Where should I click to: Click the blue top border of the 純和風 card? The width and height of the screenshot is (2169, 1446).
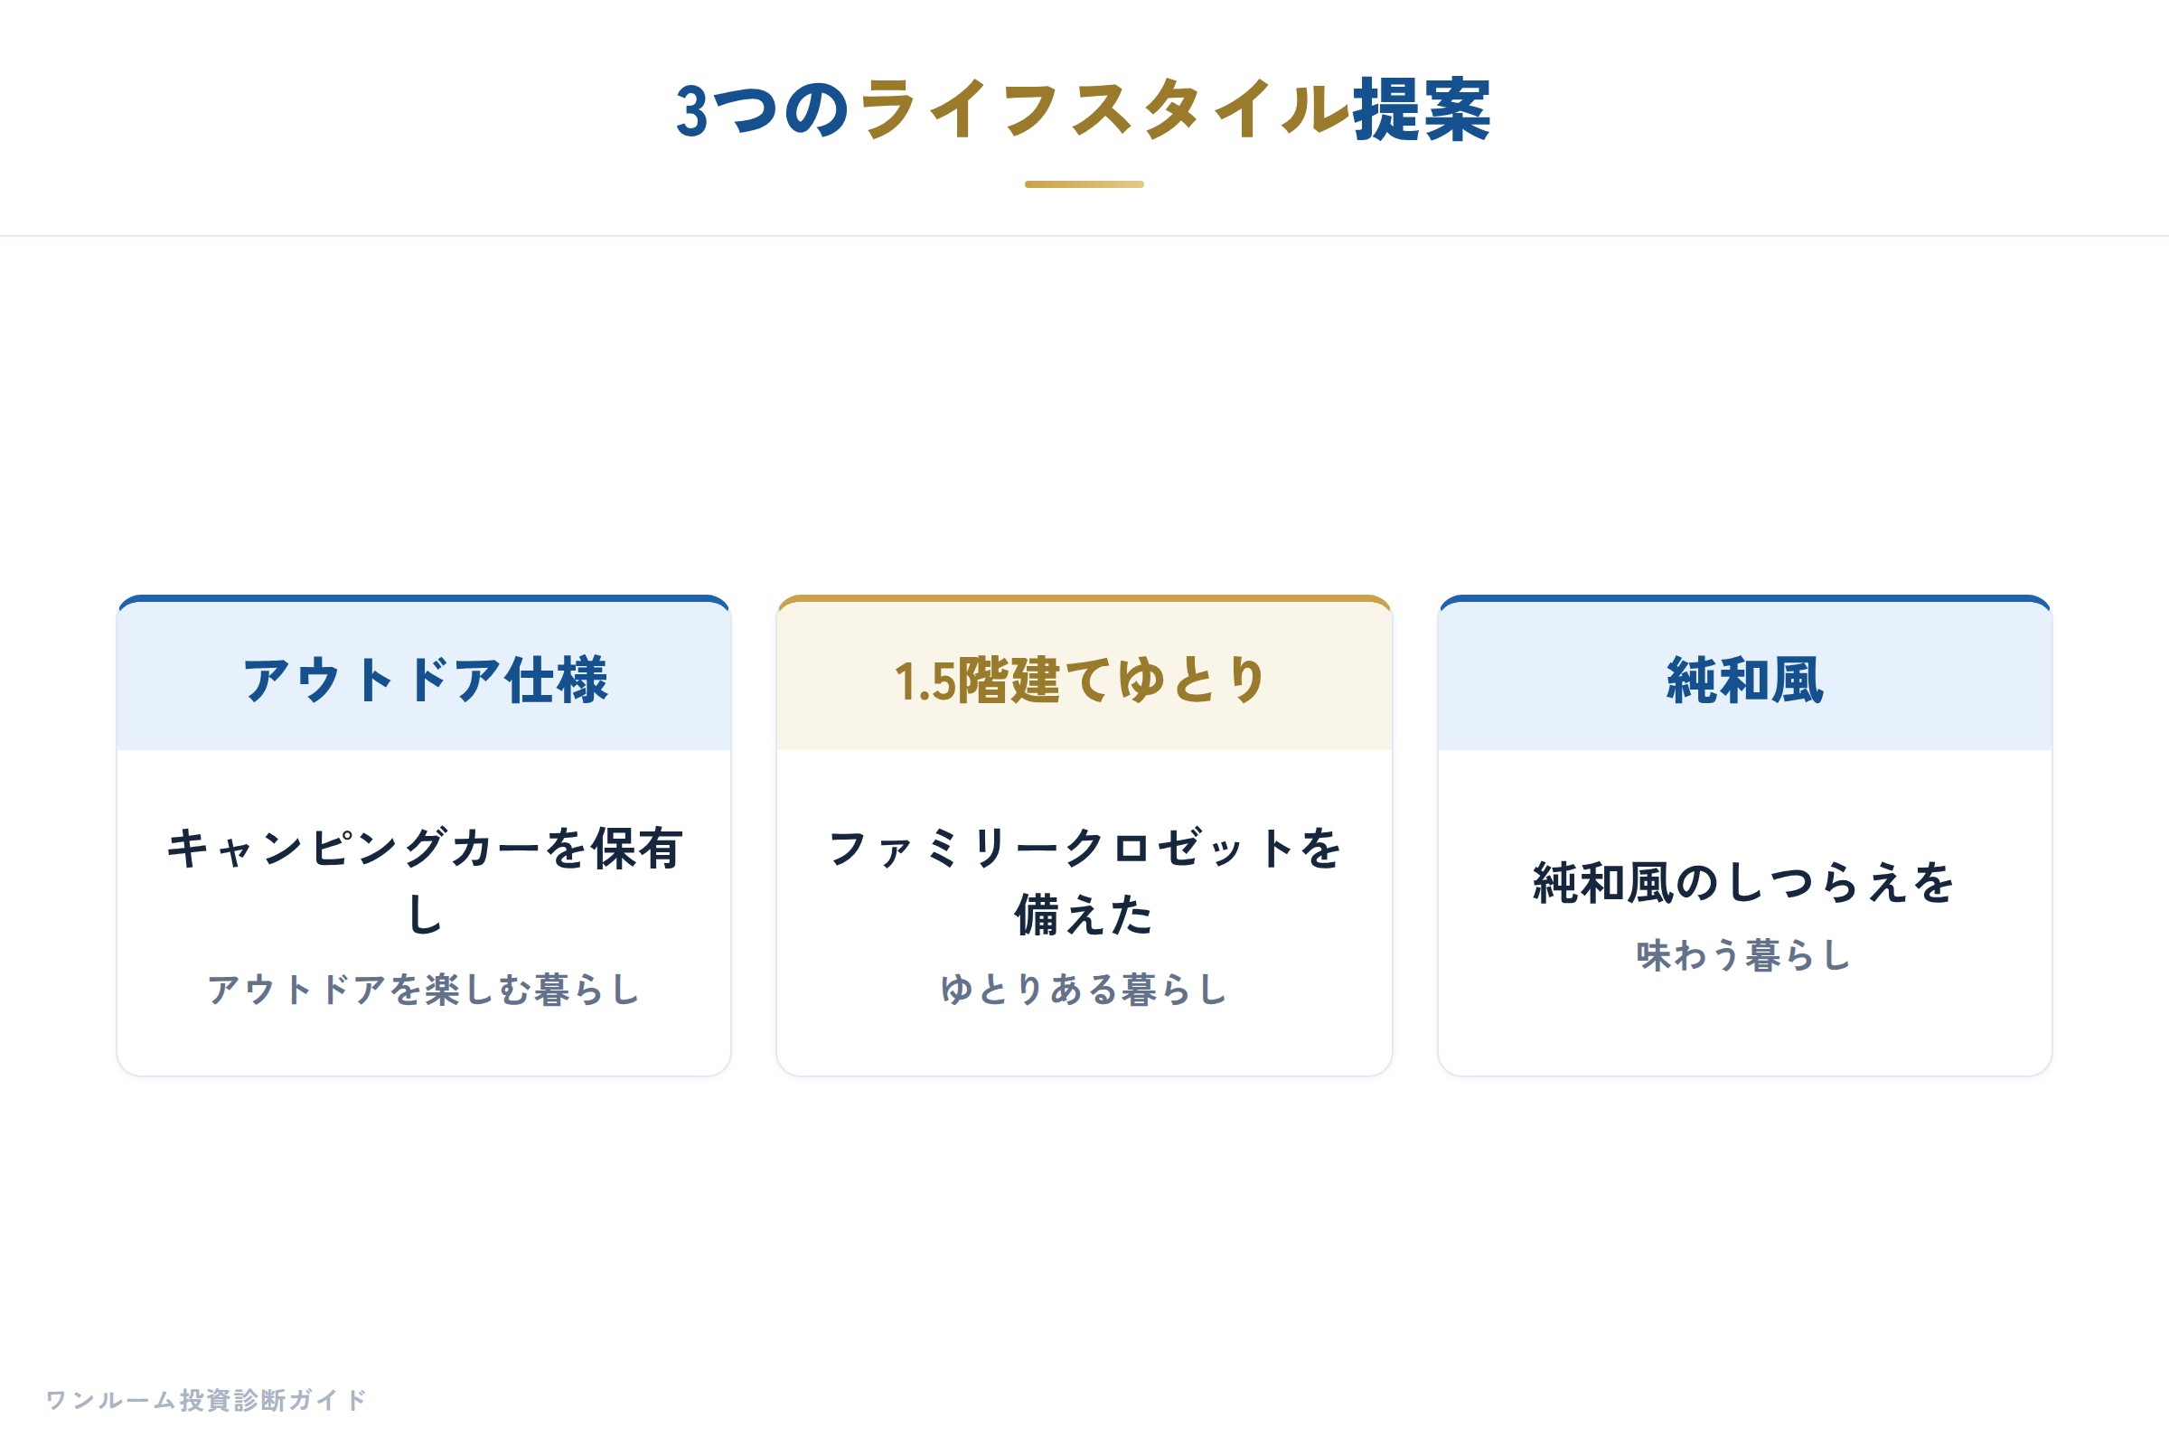[x=1745, y=598]
